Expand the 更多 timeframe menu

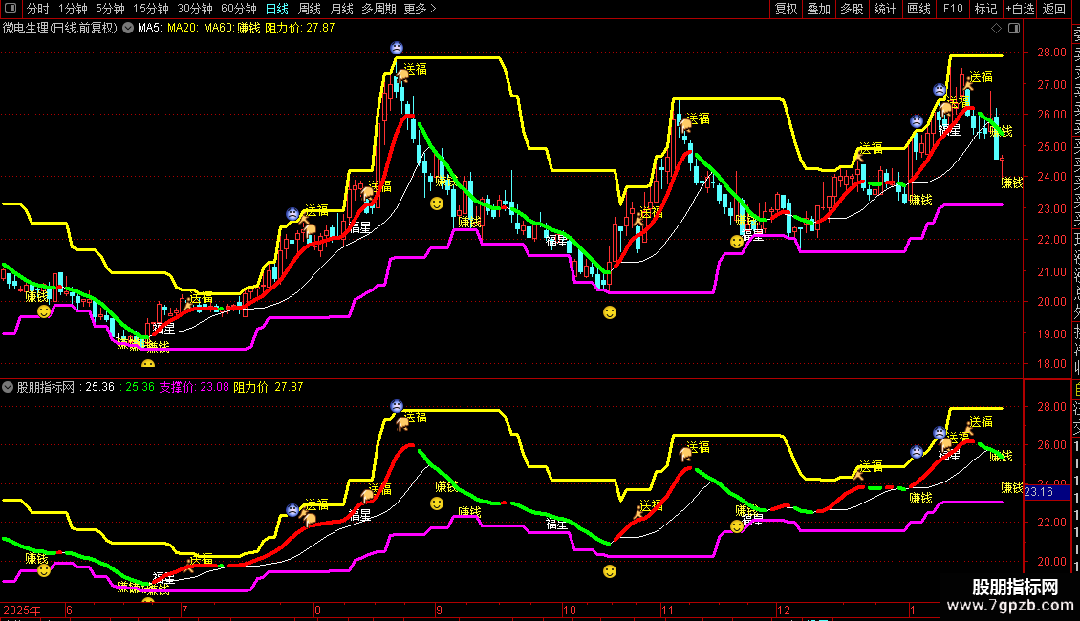point(420,9)
